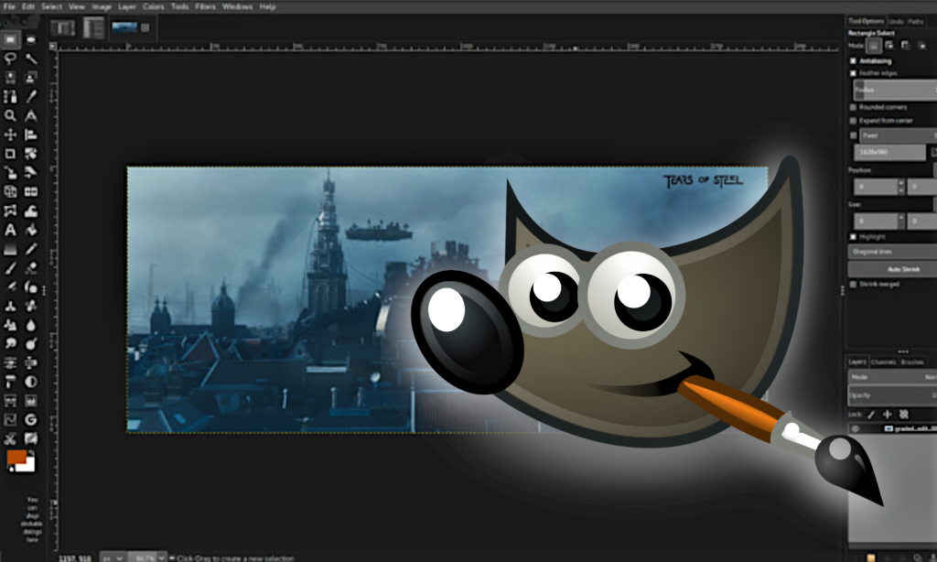Open the Diagonal lines guides dropdown

tap(892, 252)
